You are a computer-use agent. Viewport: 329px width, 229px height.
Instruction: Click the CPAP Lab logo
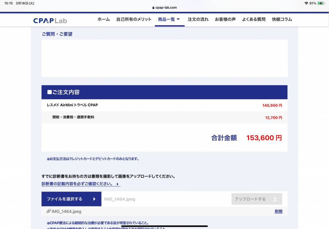pyautogui.click(x=50, y=20)
